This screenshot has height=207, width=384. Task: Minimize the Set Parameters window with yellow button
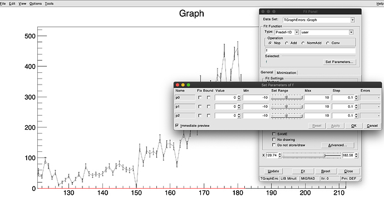coord(183,85)
